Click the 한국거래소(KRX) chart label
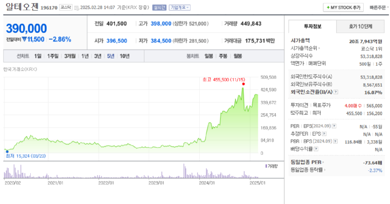This screenshot has height=204, width=390. click(20, 69)
